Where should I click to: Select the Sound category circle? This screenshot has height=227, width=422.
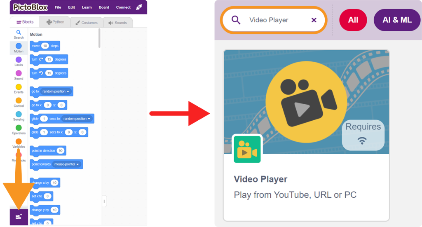point(19,73)
